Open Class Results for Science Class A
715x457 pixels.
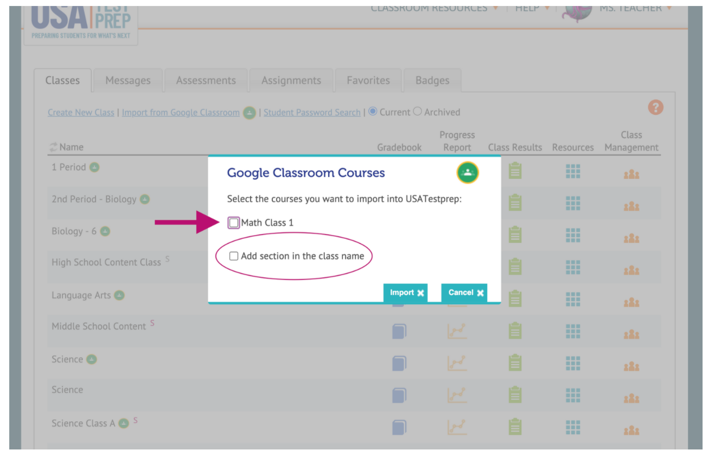pyautogui.click(x=515, y=427)
